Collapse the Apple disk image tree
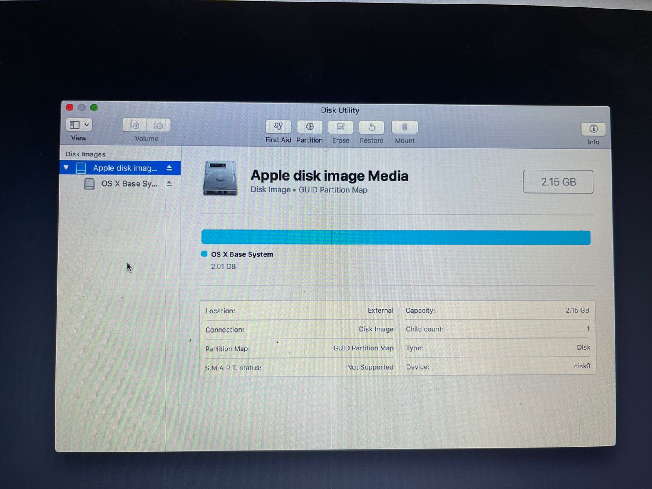The width and height of the screenshot is (652, 489). [66, 167]
